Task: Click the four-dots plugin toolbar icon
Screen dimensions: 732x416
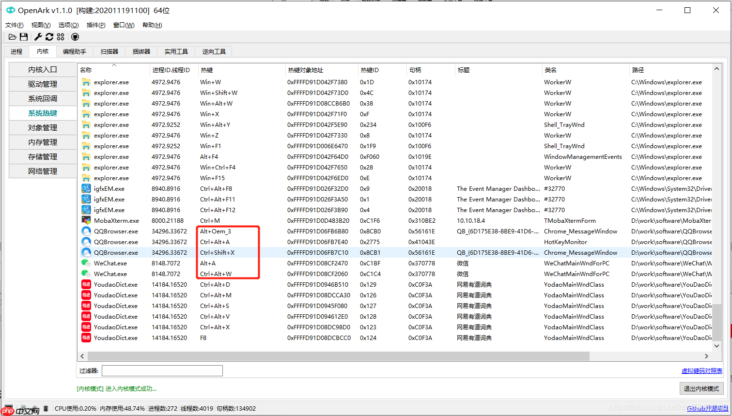Action: point(61,36)
